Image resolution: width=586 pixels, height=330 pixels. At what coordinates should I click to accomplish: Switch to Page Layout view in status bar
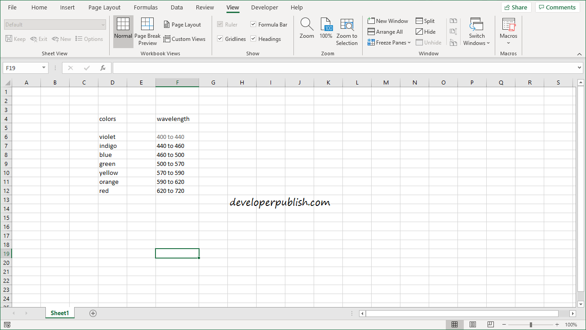click(472, 324)
